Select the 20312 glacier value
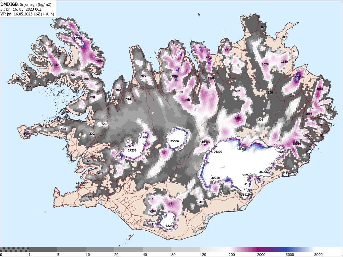Screen dimensions: 343x257 (x=242, y=149)
